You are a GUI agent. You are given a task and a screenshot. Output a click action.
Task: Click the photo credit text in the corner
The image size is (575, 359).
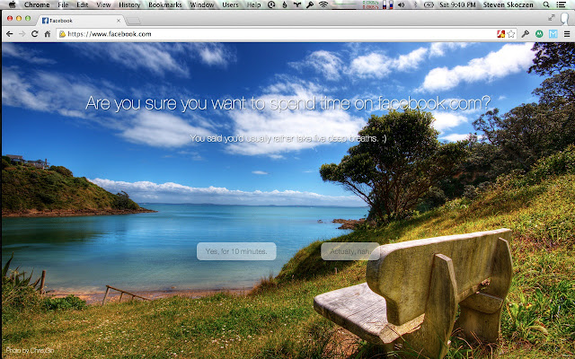click(30, 350)
